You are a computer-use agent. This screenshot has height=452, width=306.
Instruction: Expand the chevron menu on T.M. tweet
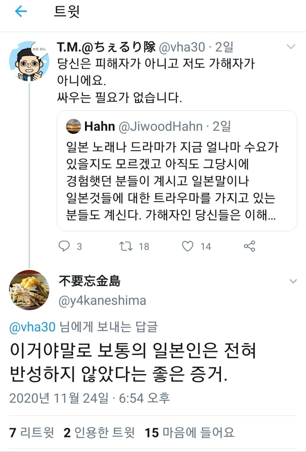(291, 47)
